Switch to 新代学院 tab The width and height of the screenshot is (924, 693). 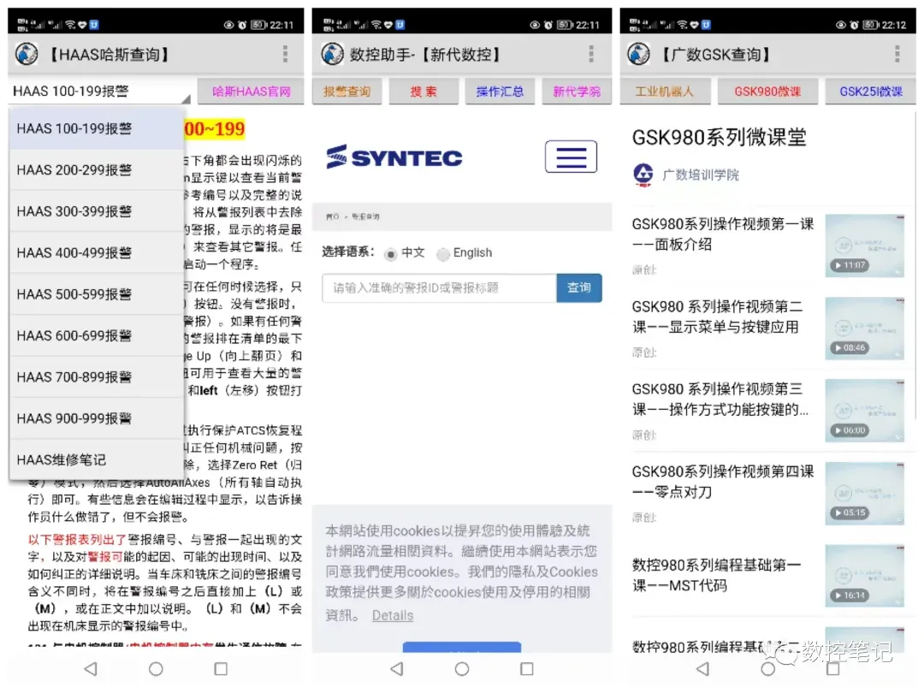[577, 92]
